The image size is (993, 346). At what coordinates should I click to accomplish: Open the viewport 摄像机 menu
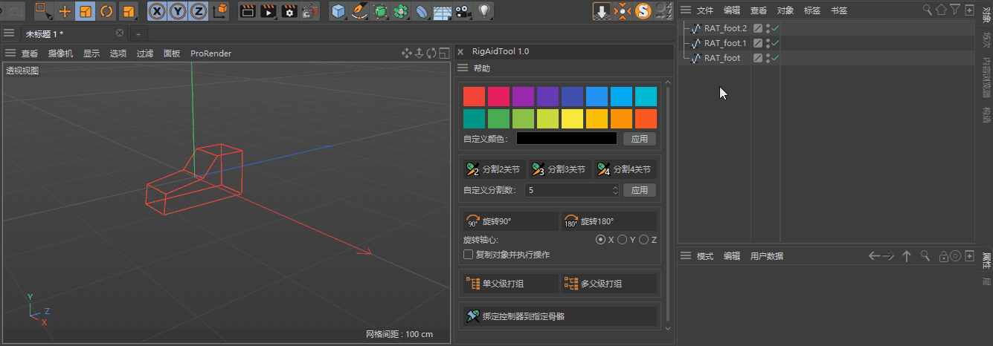(60, 53)
